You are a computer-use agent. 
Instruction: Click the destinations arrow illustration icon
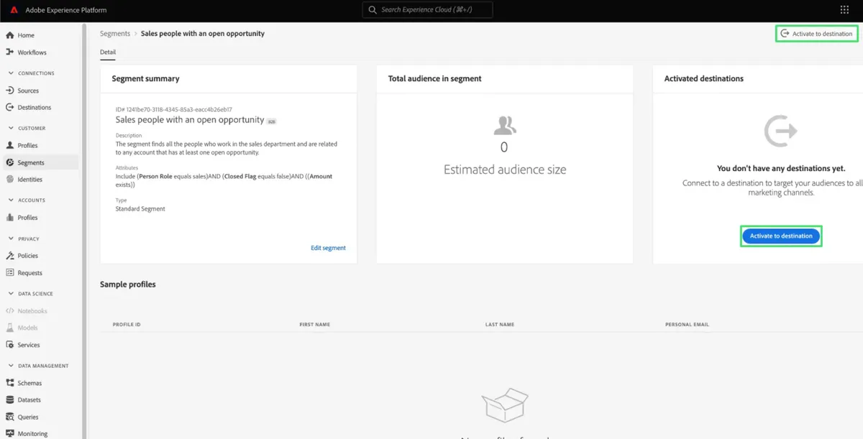[x=781, y=131]
